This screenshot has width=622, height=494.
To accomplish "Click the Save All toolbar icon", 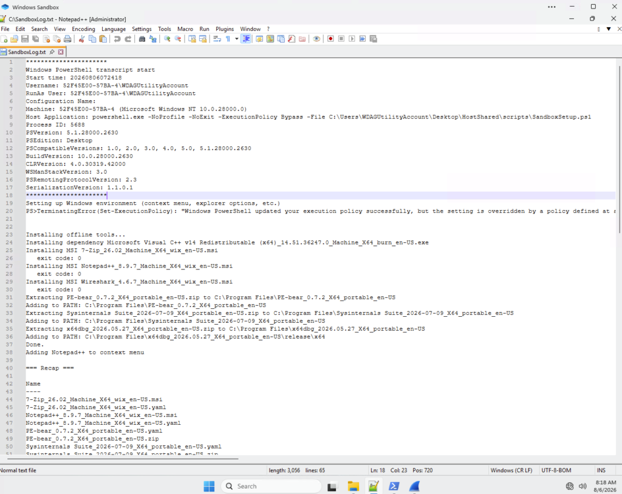I will (35, 39).
